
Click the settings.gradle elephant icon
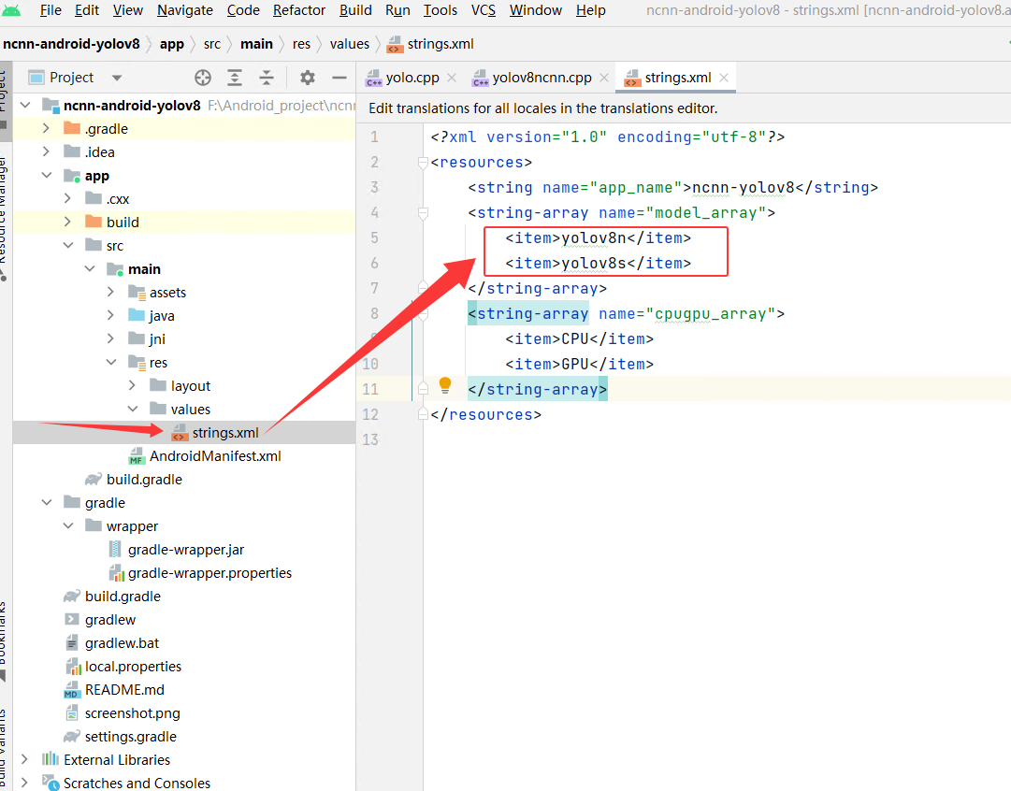tap(72, 737)
